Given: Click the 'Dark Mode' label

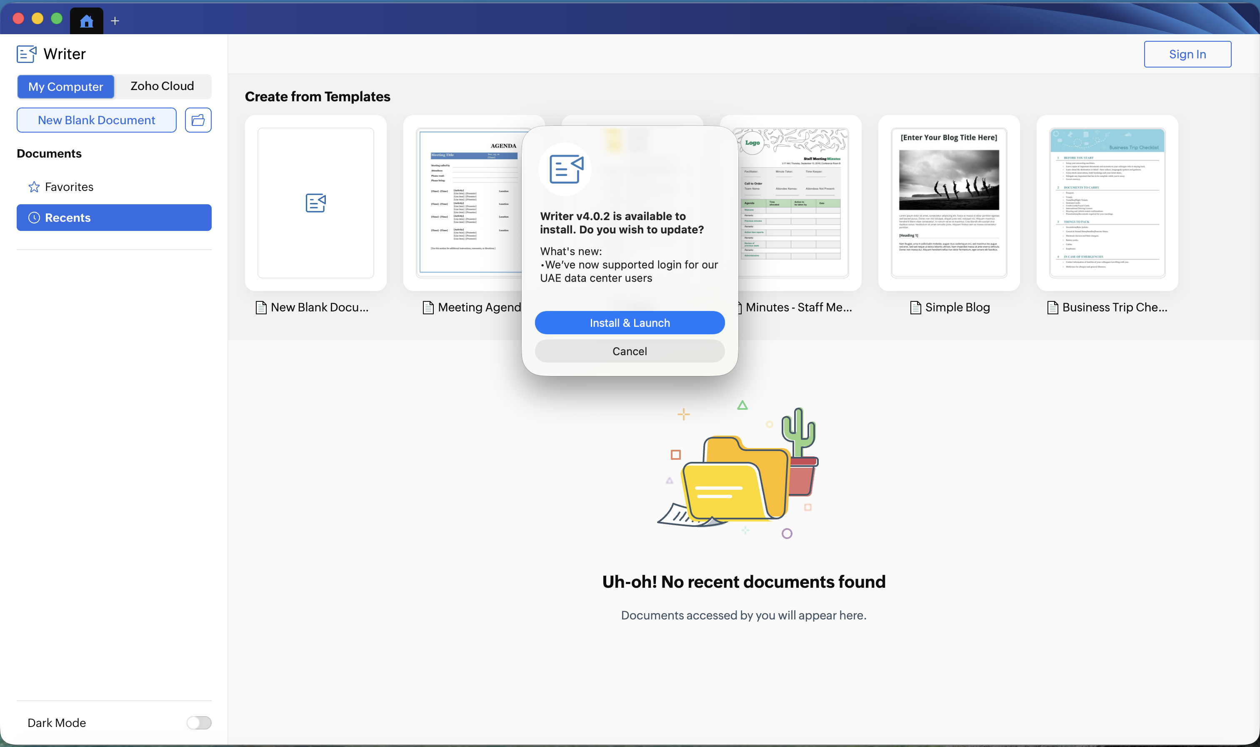Looking at the screenshot, I should tap(57, 723).
